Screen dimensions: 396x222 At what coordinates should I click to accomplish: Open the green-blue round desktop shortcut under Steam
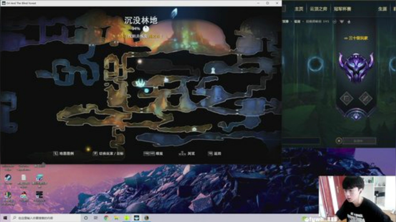pos(8,195)
